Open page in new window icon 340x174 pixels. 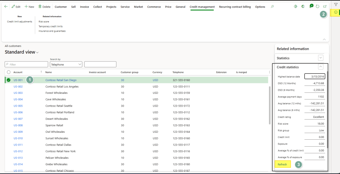tap(325, 7)
